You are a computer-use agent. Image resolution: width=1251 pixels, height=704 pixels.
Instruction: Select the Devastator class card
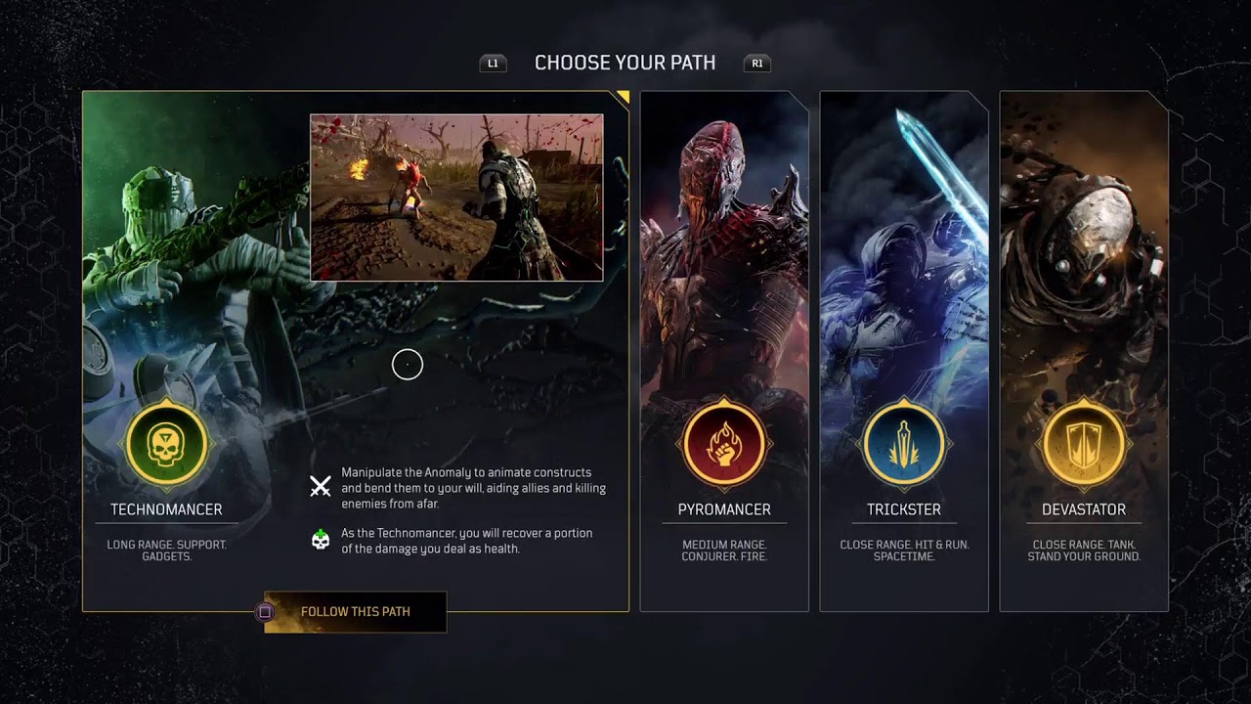(x=1084, y=351)
